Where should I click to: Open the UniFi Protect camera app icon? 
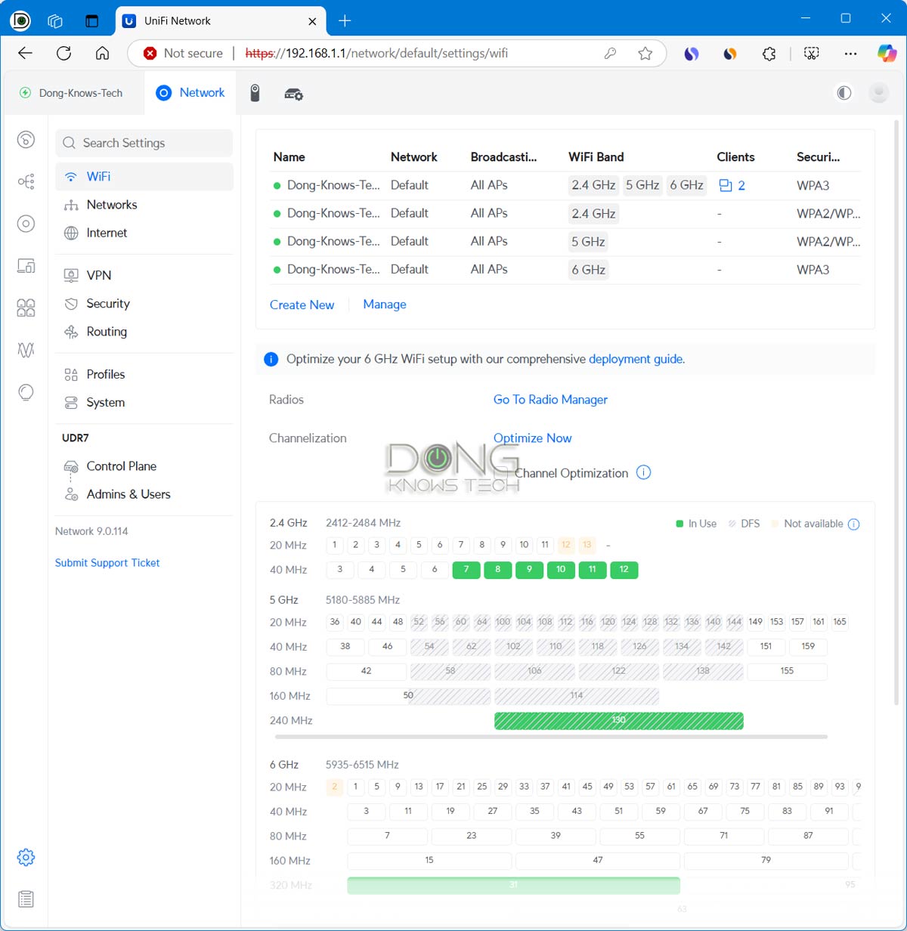[x=255, y=93]
